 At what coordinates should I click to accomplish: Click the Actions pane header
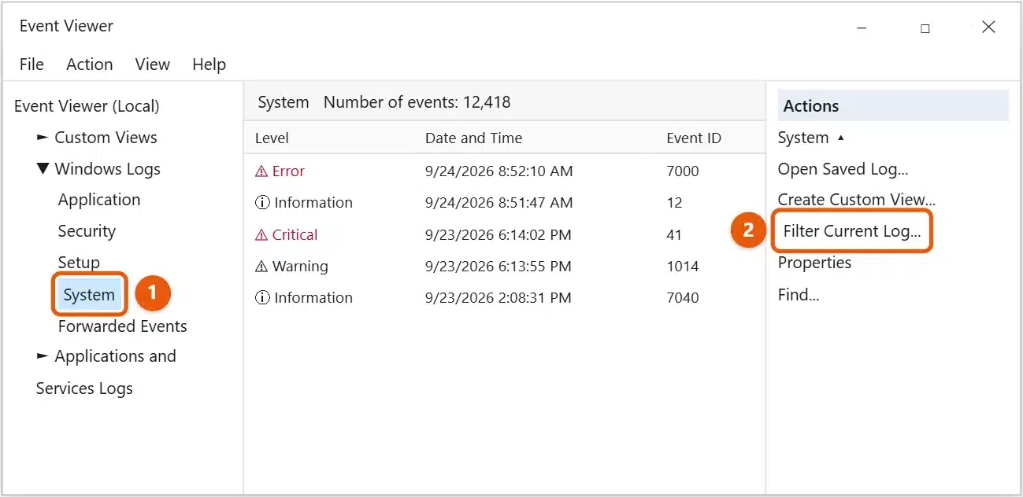pyautogui.click(x=893, y=105)
